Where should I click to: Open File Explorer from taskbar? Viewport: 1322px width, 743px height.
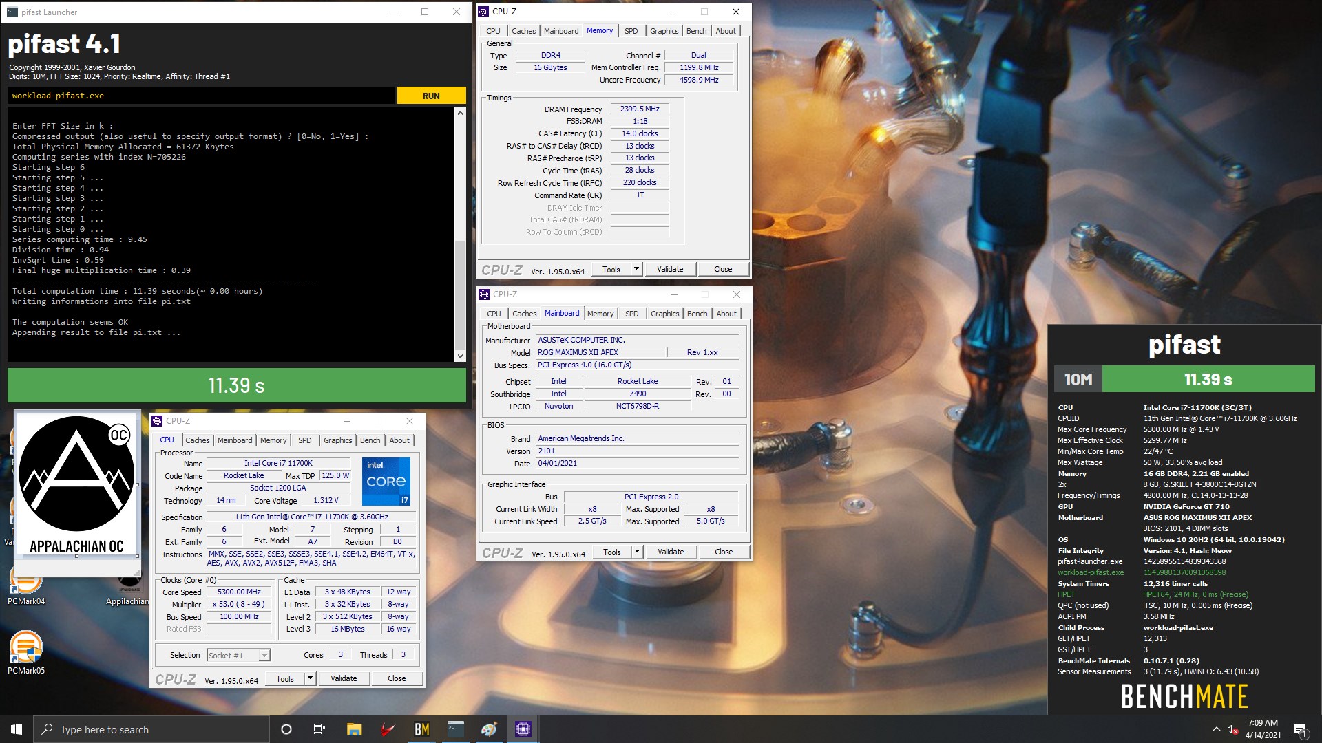(x=354, y=729)
